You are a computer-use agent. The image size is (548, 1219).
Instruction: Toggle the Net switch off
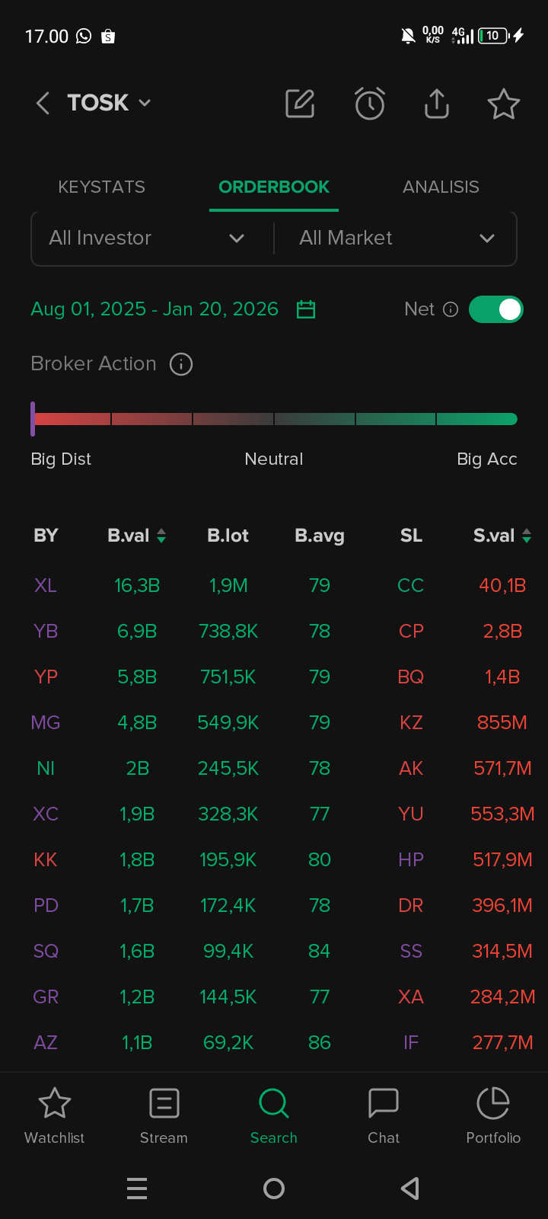coord(496,309)
